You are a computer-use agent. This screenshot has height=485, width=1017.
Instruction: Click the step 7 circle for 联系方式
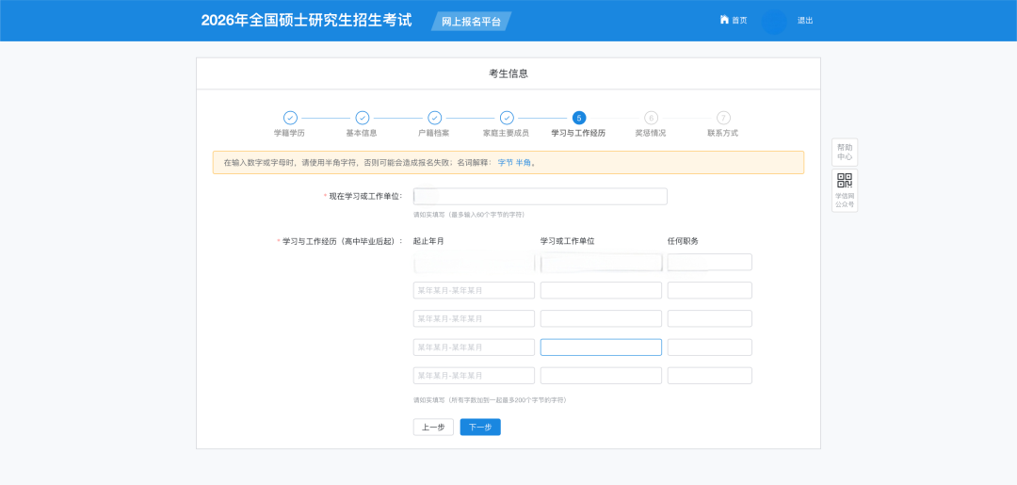click(723, 118)
